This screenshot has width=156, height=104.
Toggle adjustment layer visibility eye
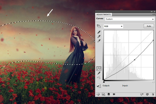[114, 94]
